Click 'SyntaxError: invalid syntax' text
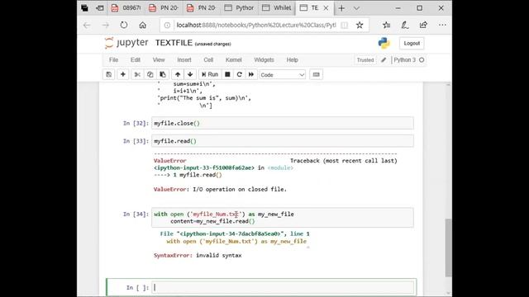 click(198, 256)
